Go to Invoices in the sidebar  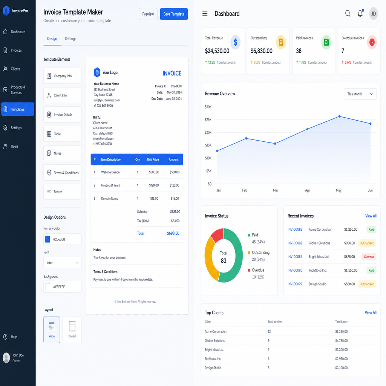click(17, 50)
